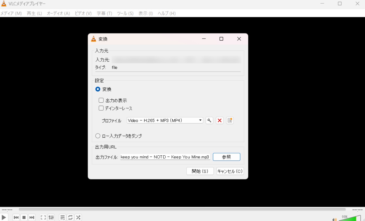Open ビデオ (V) menu
Image resolution: width=365 pixels, height=221 pixels.
(x=83, y=13)
